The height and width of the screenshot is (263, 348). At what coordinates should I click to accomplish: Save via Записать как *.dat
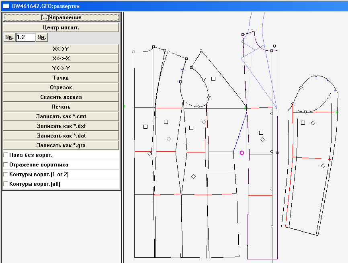point(61,136)
